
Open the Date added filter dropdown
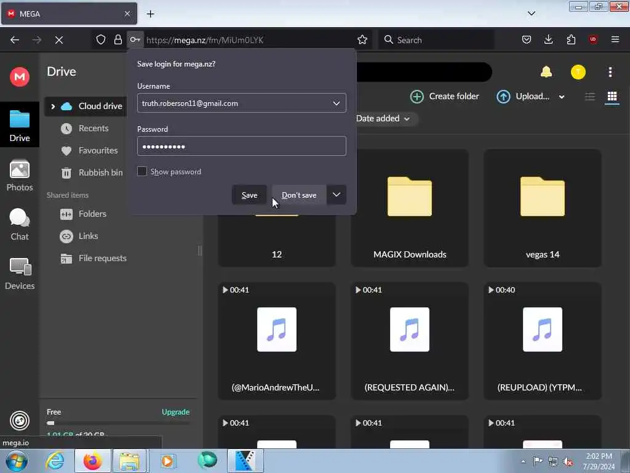coord(383,119)
